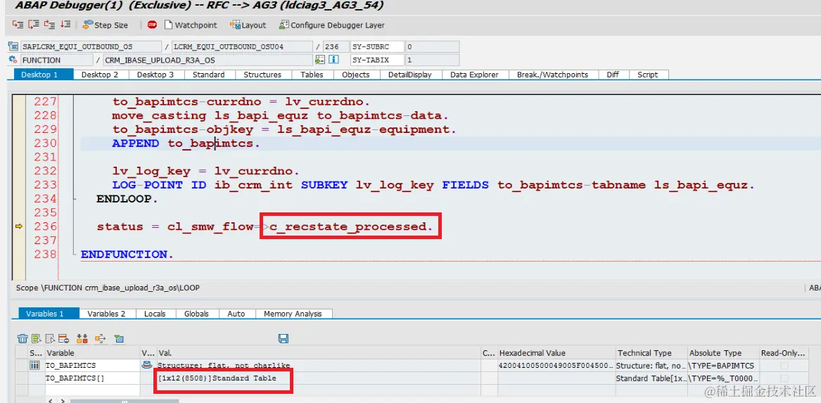Open the Objects tab

click(x=355, y=75)
